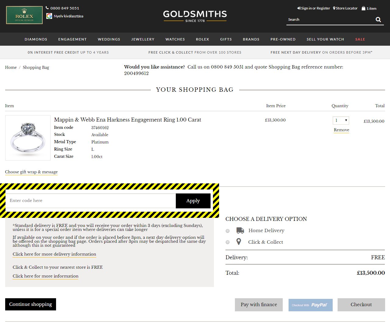Click the shopping bag icon in the header
Image resolution: width=390 pixels, height=329 pixels.
point(363,8)
